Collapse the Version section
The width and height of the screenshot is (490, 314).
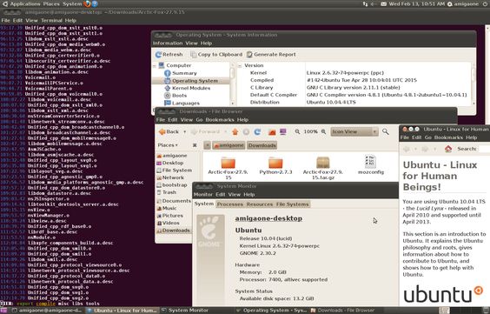(240, 66)
